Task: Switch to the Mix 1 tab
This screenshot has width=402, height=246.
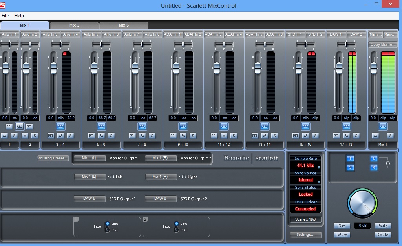Action: pos(25,25)
